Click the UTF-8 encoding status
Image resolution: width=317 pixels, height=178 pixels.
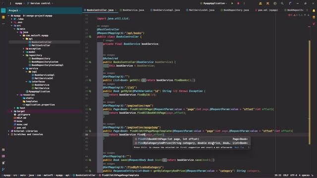[294, 175]
